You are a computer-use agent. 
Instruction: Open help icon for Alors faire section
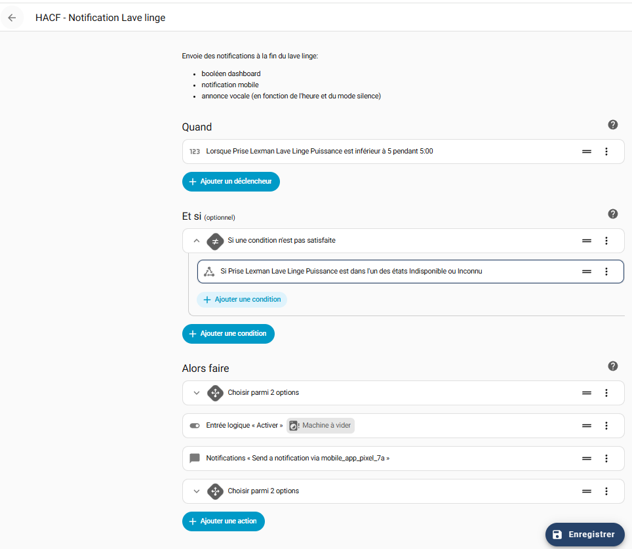[613, 366]
